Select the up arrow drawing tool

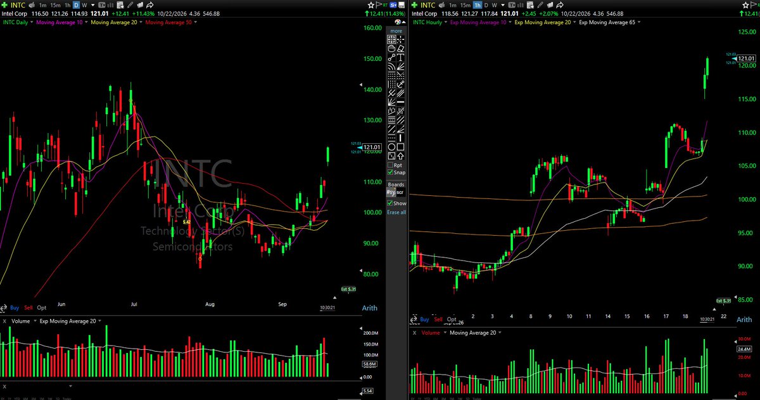coord(401,155)
